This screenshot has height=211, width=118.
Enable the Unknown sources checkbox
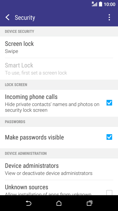click(109, 193)
